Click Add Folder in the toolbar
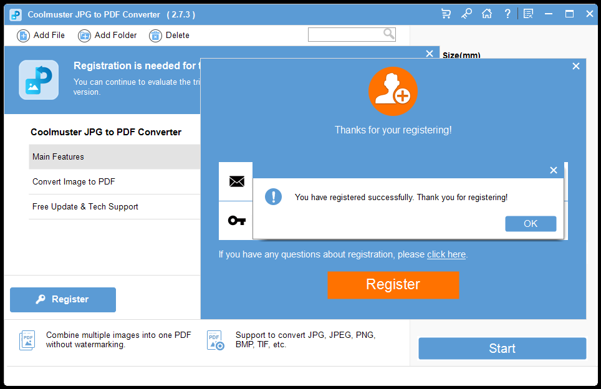Image resolution: width=601 pixels, height=389 pixels. (108, 36)
